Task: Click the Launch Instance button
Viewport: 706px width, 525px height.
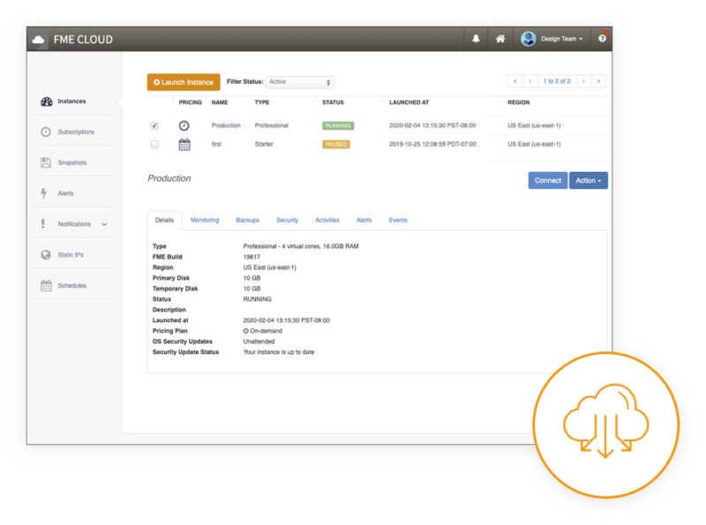Action: 183,81
